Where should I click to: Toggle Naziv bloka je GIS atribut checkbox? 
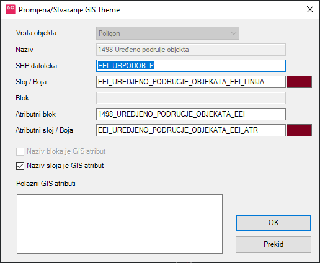tap(20, 151)
